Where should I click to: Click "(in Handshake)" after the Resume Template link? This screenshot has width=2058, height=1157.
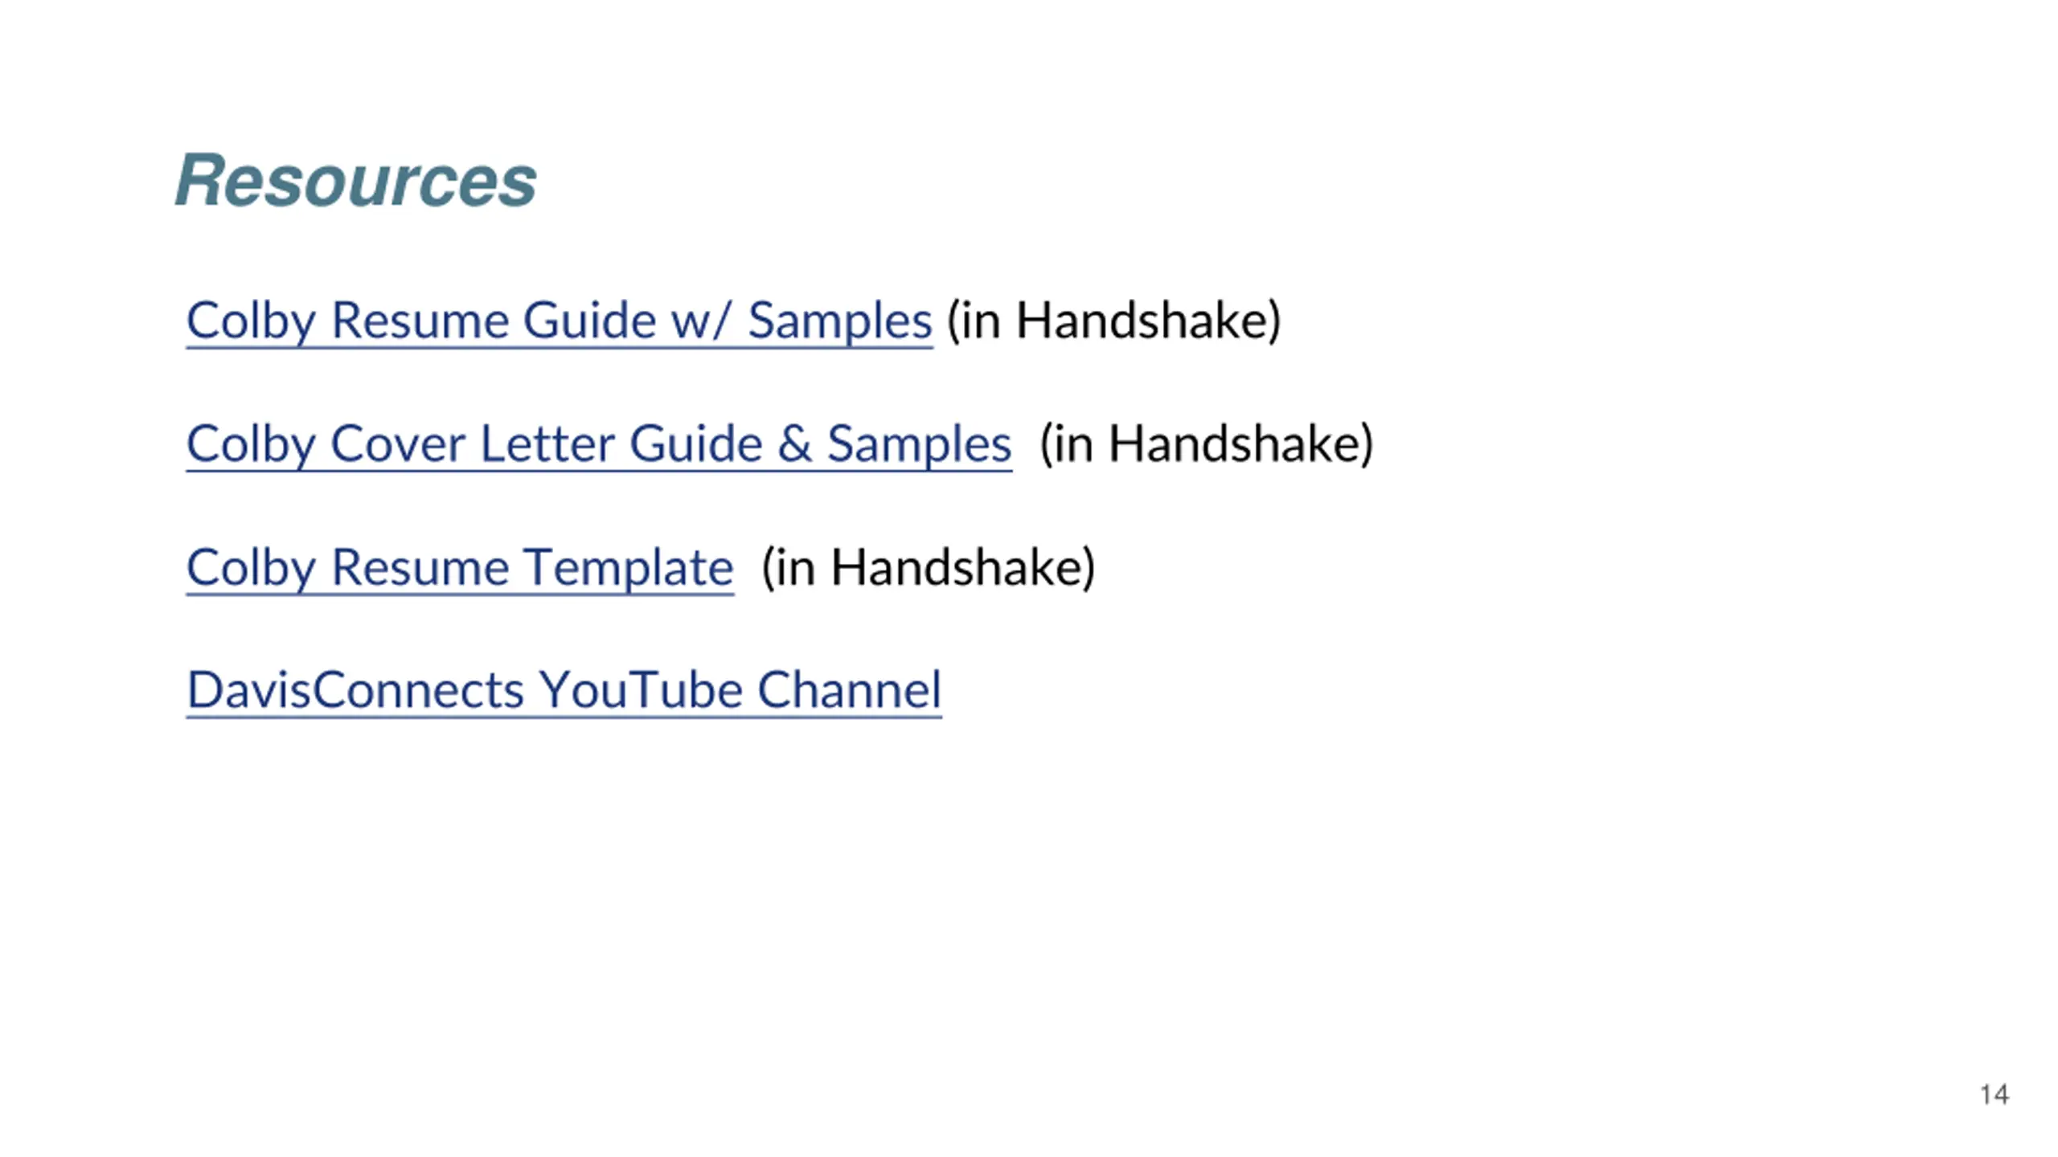[929, 568]
